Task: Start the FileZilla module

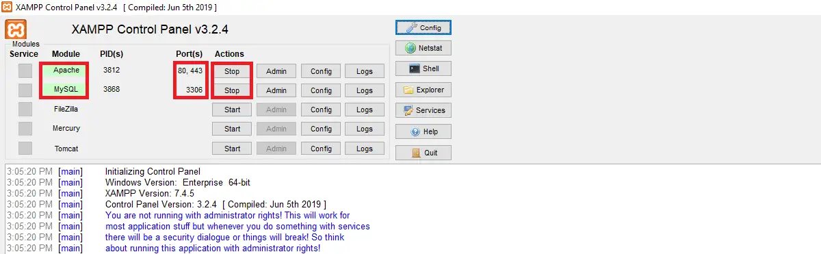Action: pyautogui.click(x=232, y=110)
